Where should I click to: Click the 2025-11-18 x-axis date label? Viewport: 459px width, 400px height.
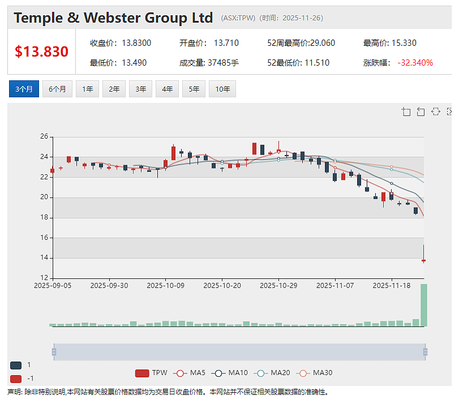click(x=392, y=286)
